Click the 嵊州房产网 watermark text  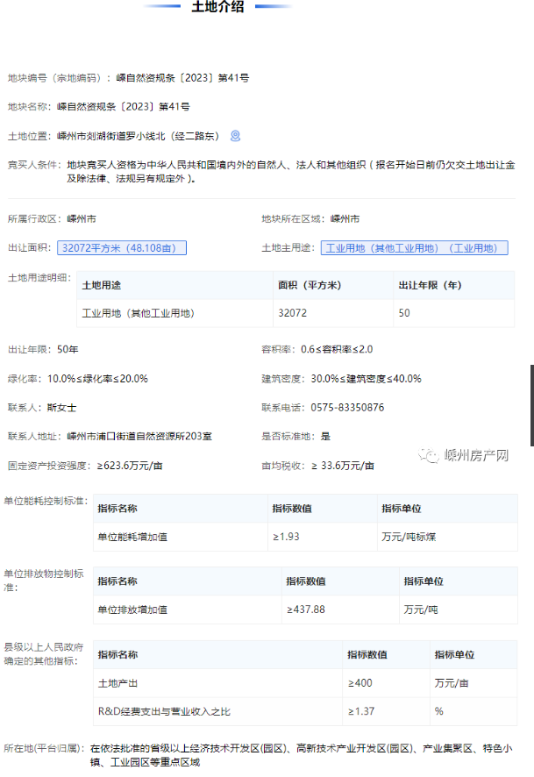477,455
